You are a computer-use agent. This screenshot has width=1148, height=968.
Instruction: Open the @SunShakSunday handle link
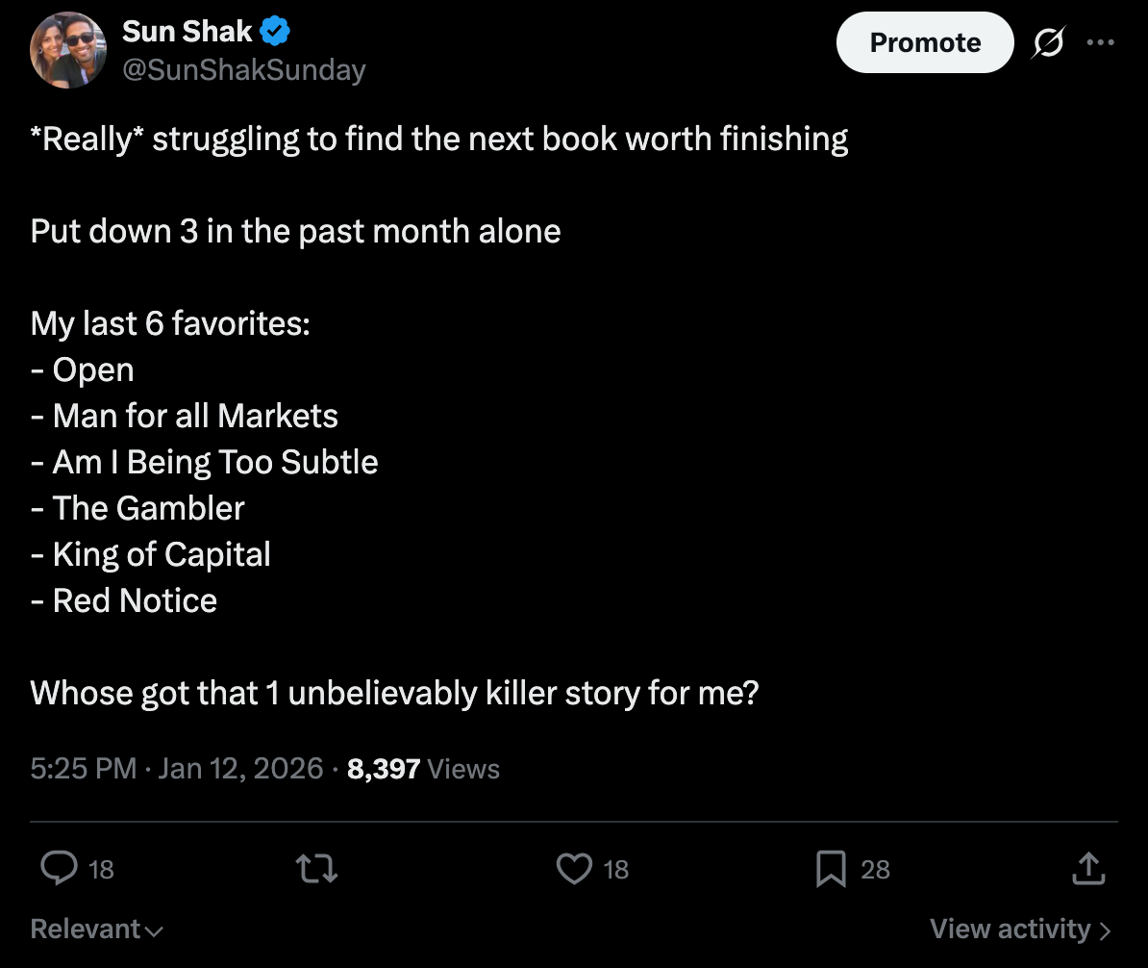pos(243,70)
